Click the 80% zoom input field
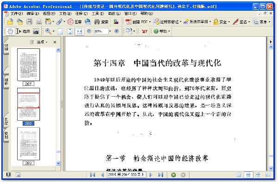The image size is (278, 183). pos(101,31)
